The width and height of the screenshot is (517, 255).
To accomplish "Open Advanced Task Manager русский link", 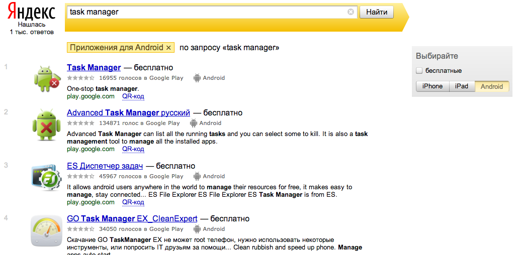I will click(128, 113).
